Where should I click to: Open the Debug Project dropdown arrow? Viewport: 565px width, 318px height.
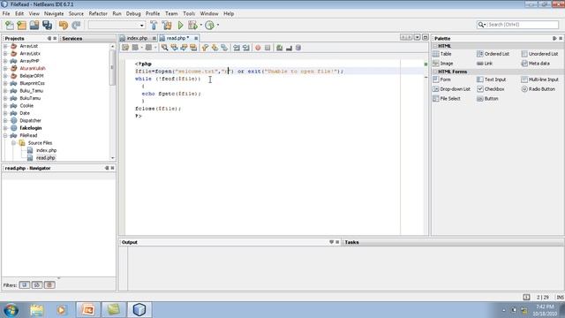pyautogui.click(x=200, y=26)
